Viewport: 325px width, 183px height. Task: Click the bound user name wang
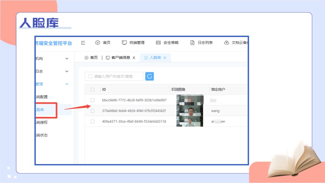(215, 111)
